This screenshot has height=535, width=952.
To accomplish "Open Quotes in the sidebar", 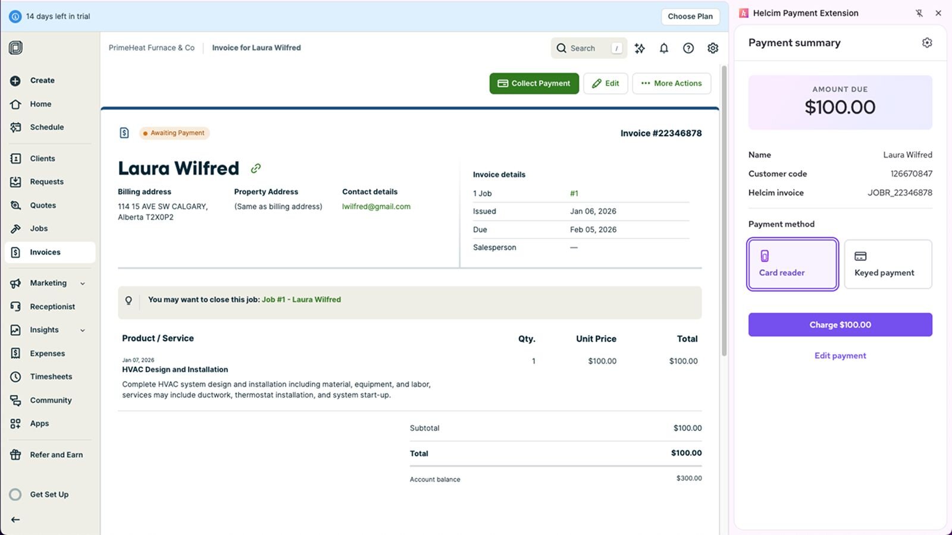I will pyautogui.click(x=43, y=206).
